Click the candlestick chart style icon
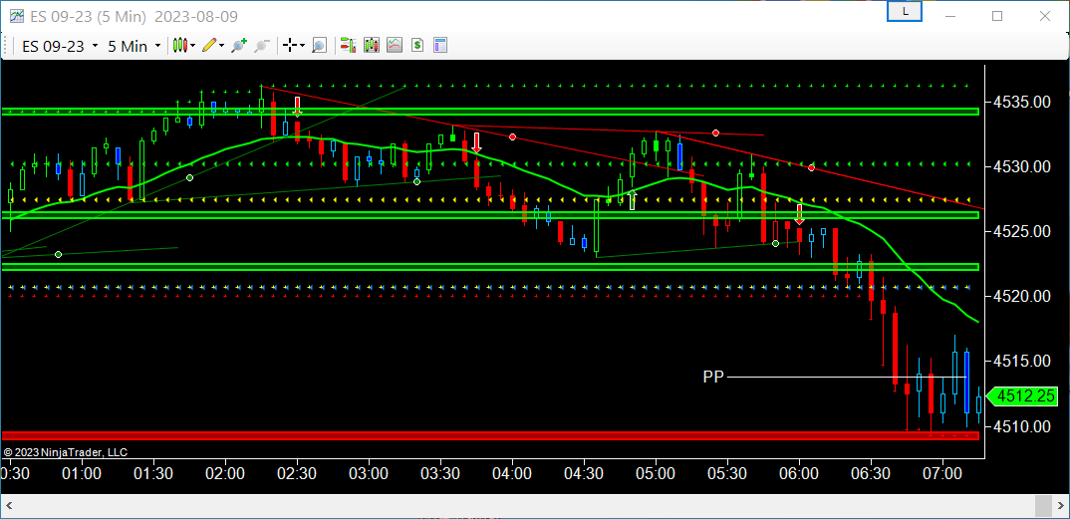Screen dimensions: 1070x519 click(x=180, y=46)
